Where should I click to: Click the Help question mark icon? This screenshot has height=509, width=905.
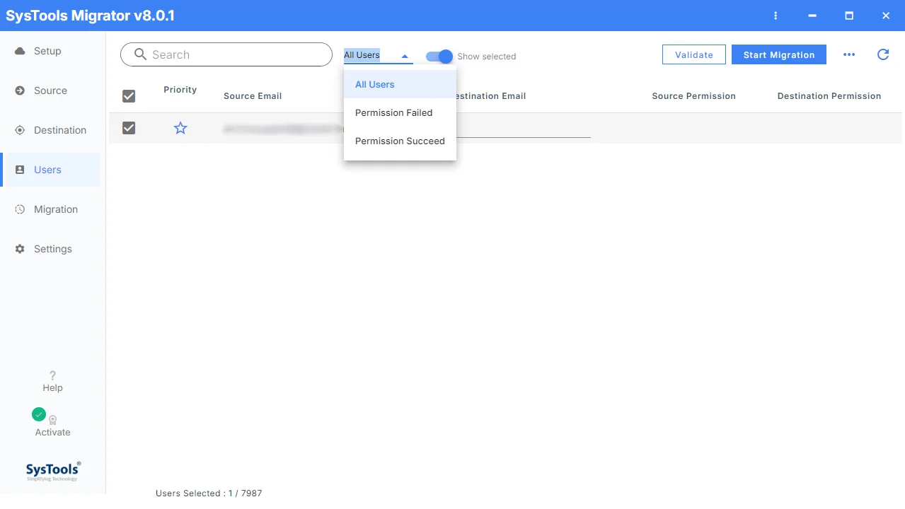pyautogui.click(x=52, y=375)
